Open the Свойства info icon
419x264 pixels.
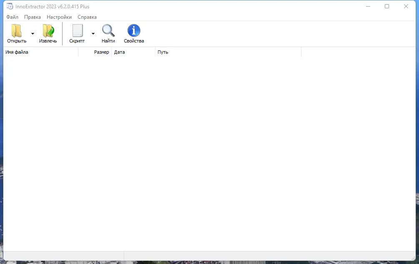[x=133, y=30]
